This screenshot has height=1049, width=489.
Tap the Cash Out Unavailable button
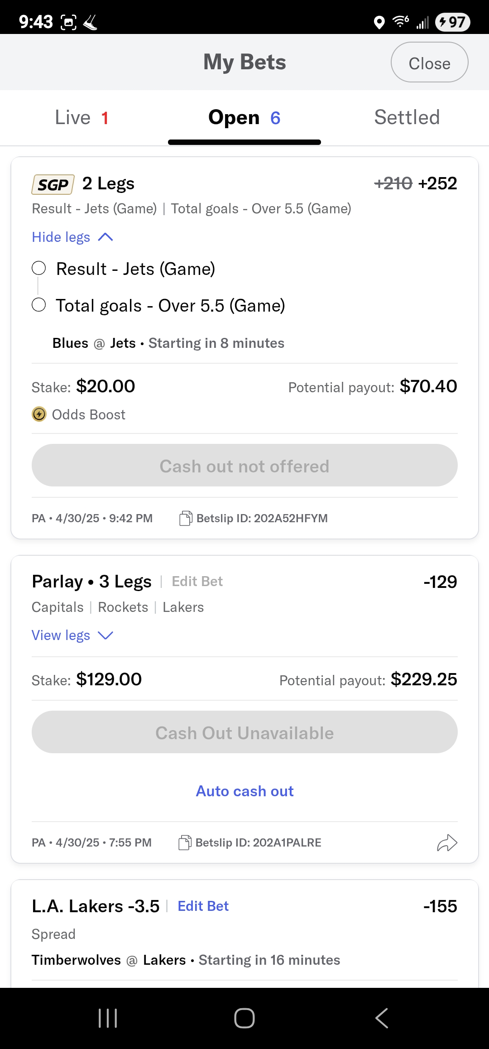[244, 732]
